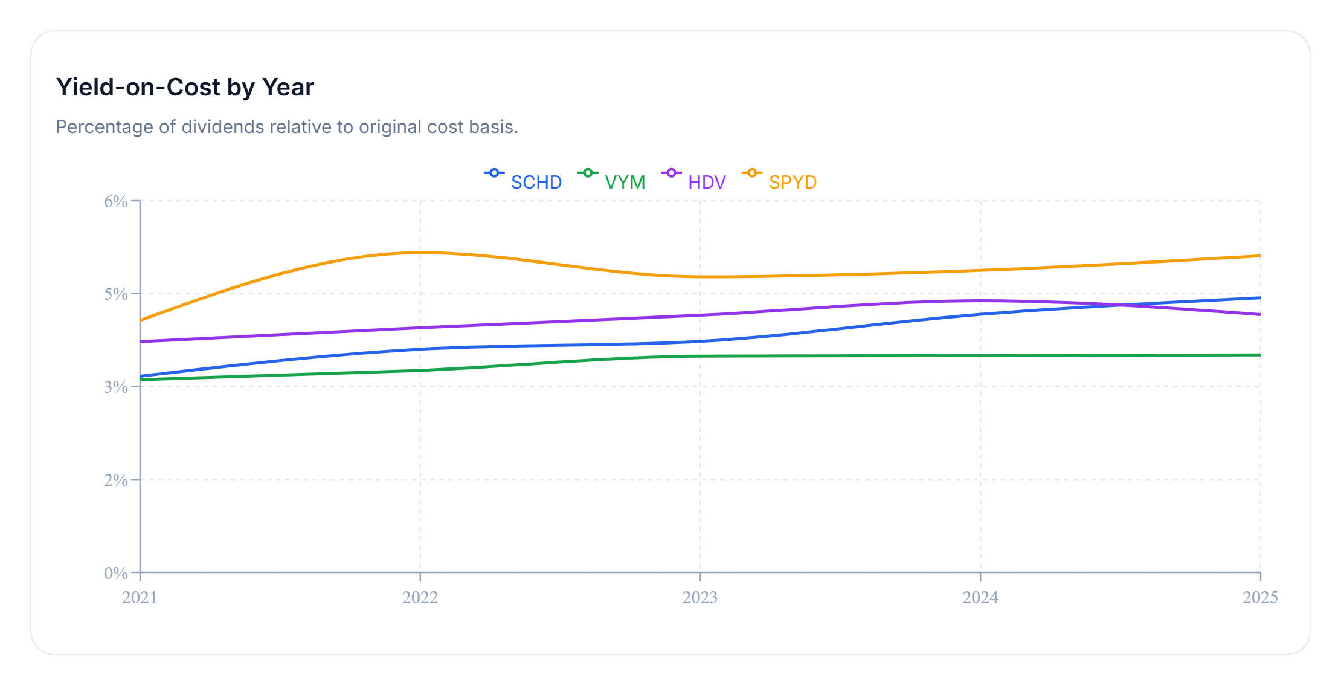The image size is (1341, 686).
Task: Click the 2% y-axis label
Action: (115, 480)
